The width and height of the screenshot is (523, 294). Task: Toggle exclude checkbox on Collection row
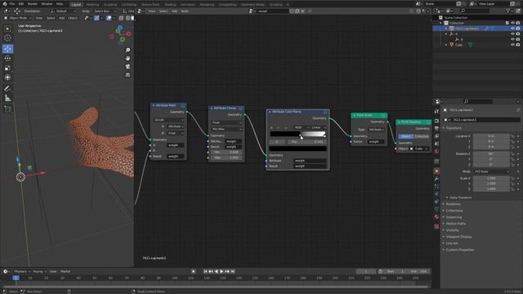pos(507,23)
